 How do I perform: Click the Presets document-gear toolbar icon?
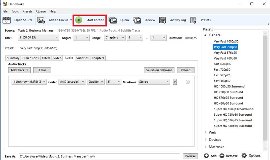pos(193,20)
